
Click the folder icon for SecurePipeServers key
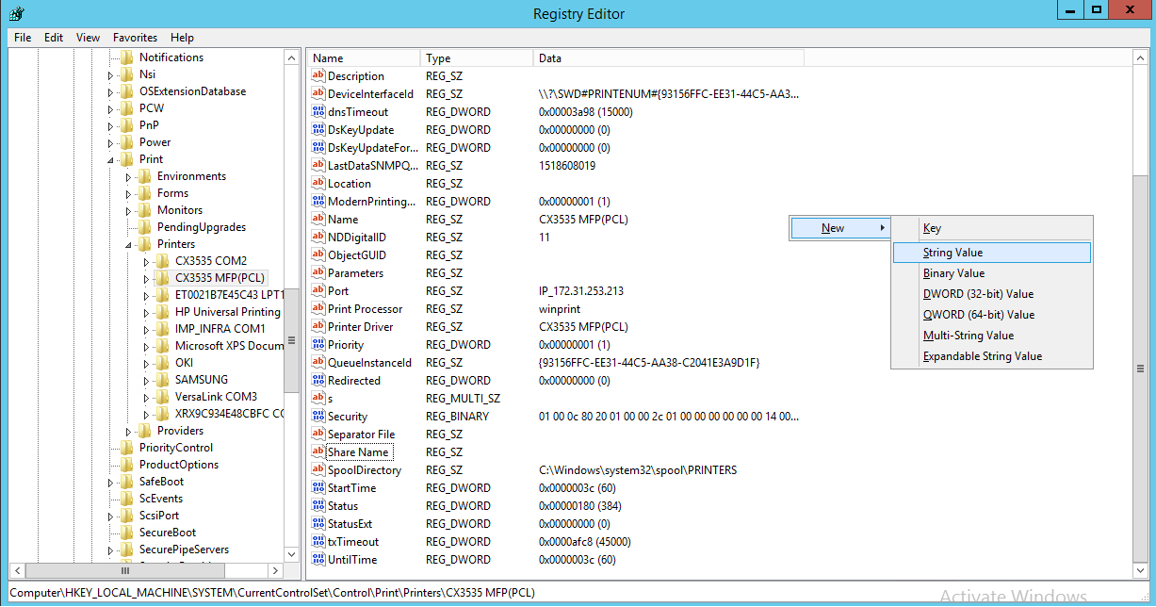(x=126, y=550)
